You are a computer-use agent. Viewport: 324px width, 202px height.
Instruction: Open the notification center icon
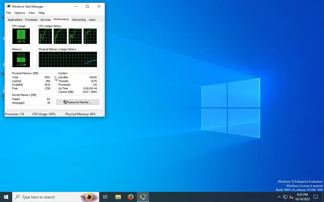pos(316,197)
